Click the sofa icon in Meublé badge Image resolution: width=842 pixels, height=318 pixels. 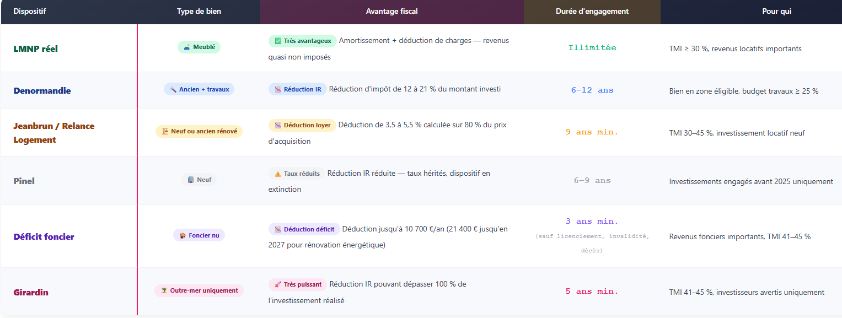coord(187,47)
